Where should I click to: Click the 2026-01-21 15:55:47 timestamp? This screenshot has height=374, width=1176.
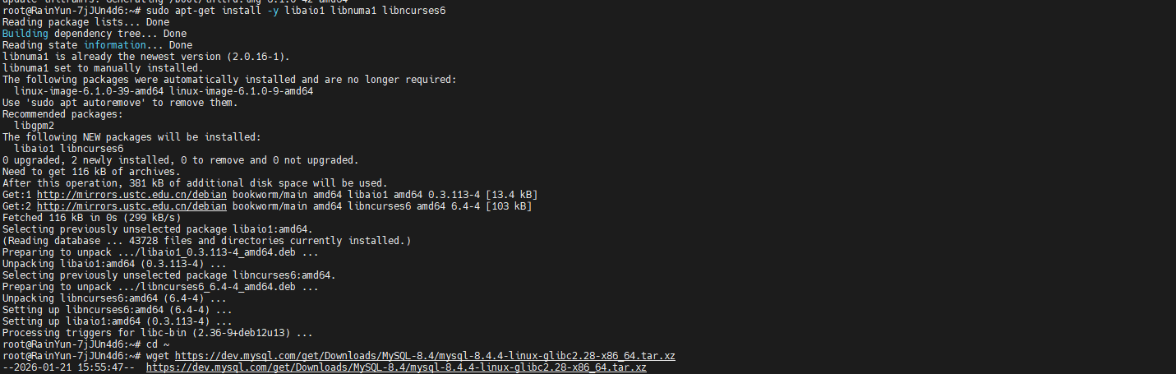click(x=69, y=367)
